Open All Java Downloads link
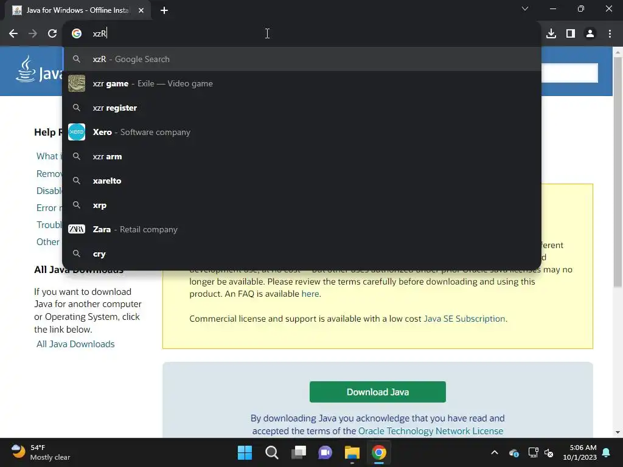This screenshot has height=467, width=623. pyautogui.click(x=75, y=344)
